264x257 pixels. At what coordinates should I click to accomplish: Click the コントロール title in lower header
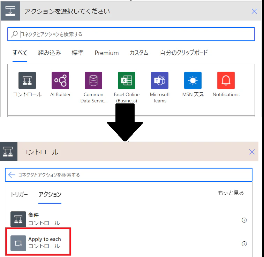(x=40, y=152)
